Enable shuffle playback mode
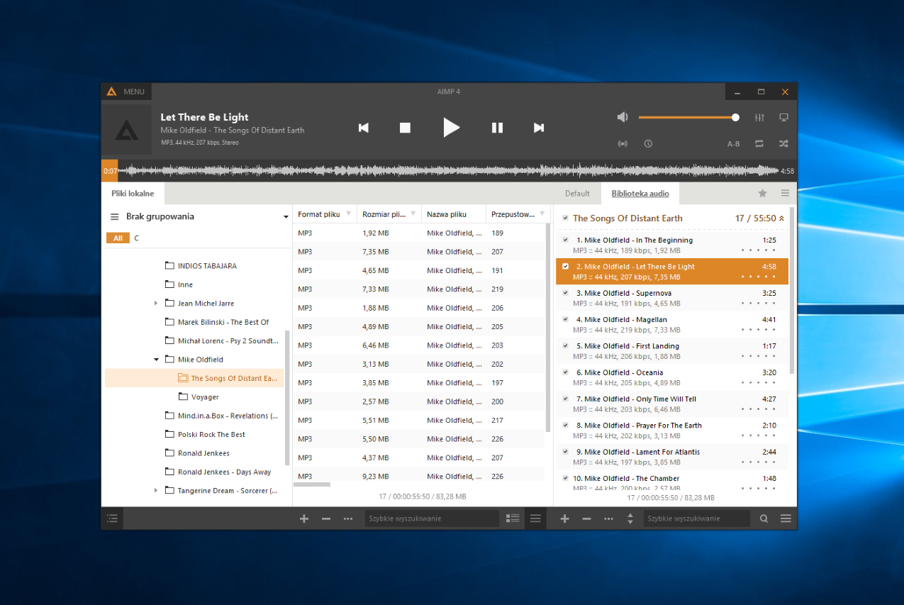This screenshot has height=605, width=904. pyautogui.click(x=783, y=143)
